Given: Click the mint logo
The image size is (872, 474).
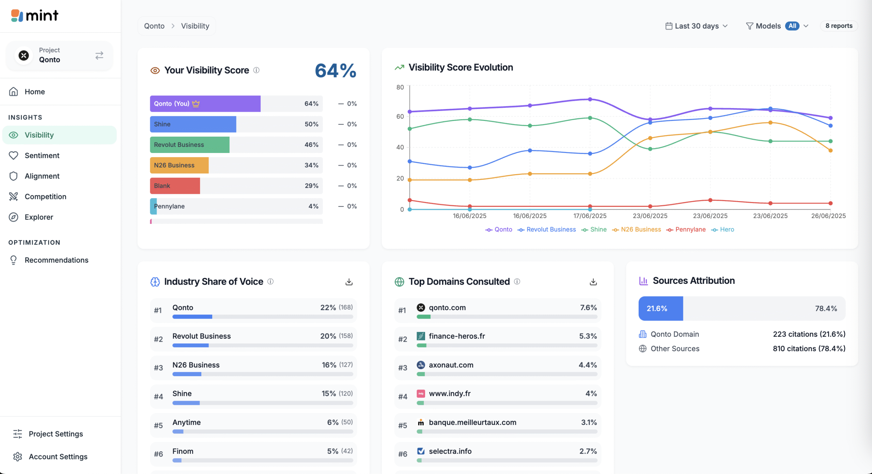Looking at the screenshot, I should click(35, 15).
